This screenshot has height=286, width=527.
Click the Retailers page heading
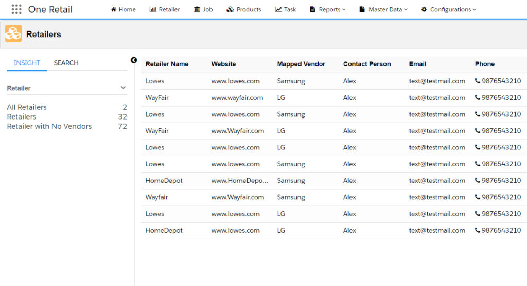pyautogui.click(x=44, y=35)
